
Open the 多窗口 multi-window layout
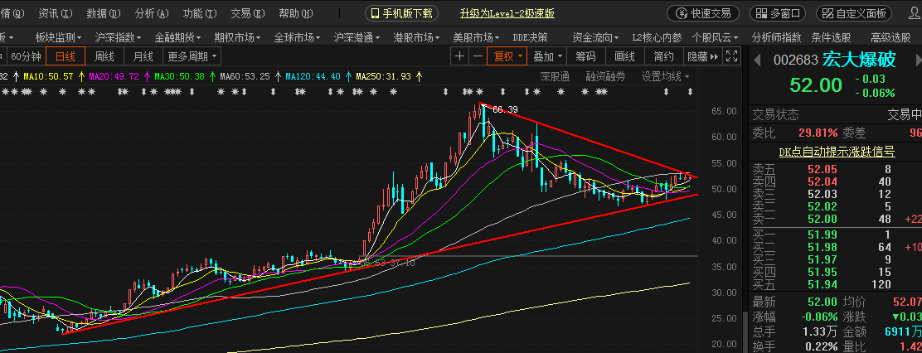(x=777, y=13)
